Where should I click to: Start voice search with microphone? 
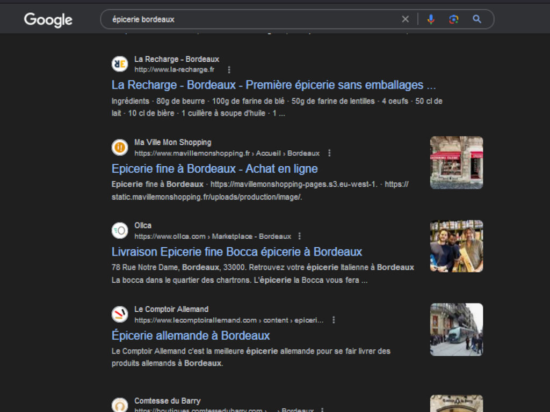[431, 19]
